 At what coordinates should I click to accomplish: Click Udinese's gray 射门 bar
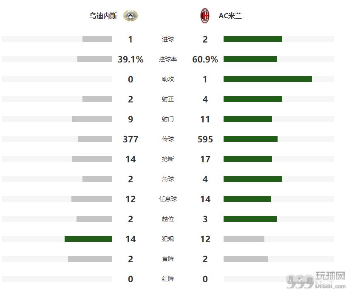tap(92, 119)
